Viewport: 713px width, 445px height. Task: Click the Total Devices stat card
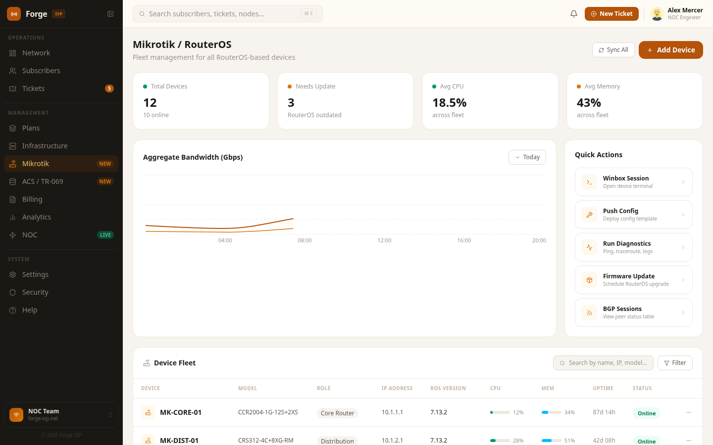pyautogui.click(x=201, y=101)
